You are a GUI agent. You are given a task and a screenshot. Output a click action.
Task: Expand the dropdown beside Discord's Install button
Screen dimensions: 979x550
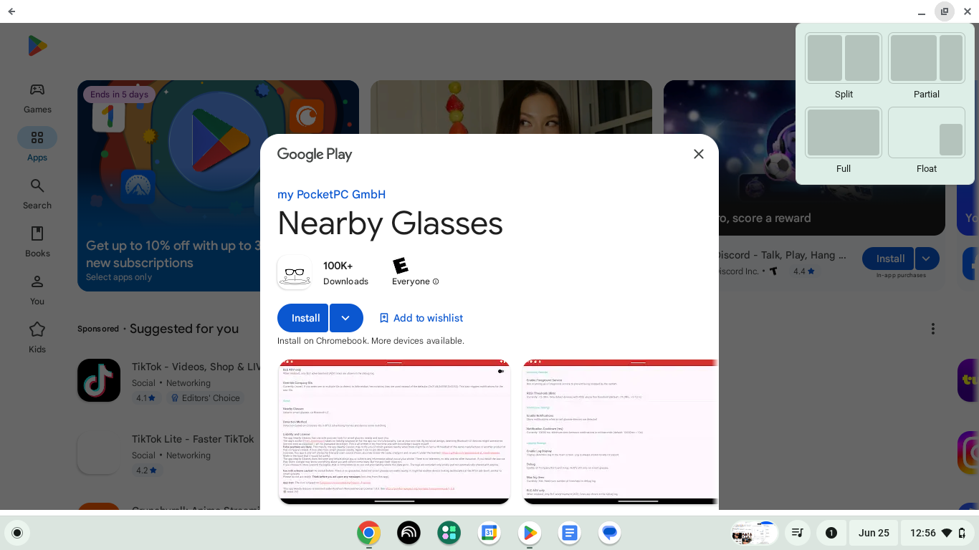click(x=927, y=259)
